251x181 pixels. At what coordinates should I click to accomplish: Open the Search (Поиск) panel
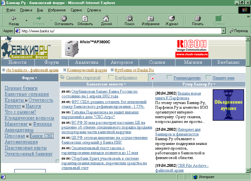tap(130, 20)
